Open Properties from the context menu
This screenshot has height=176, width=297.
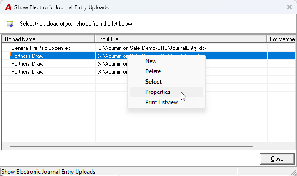(167, 92)
